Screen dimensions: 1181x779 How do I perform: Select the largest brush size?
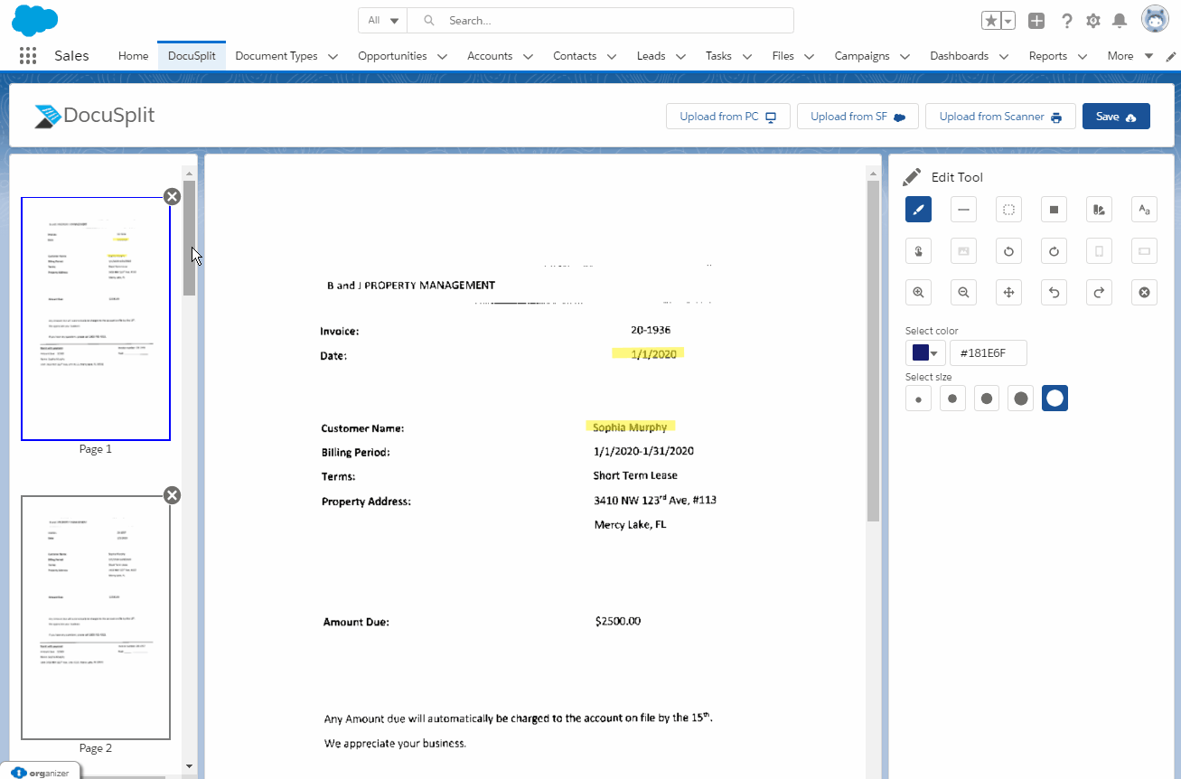1054,398
